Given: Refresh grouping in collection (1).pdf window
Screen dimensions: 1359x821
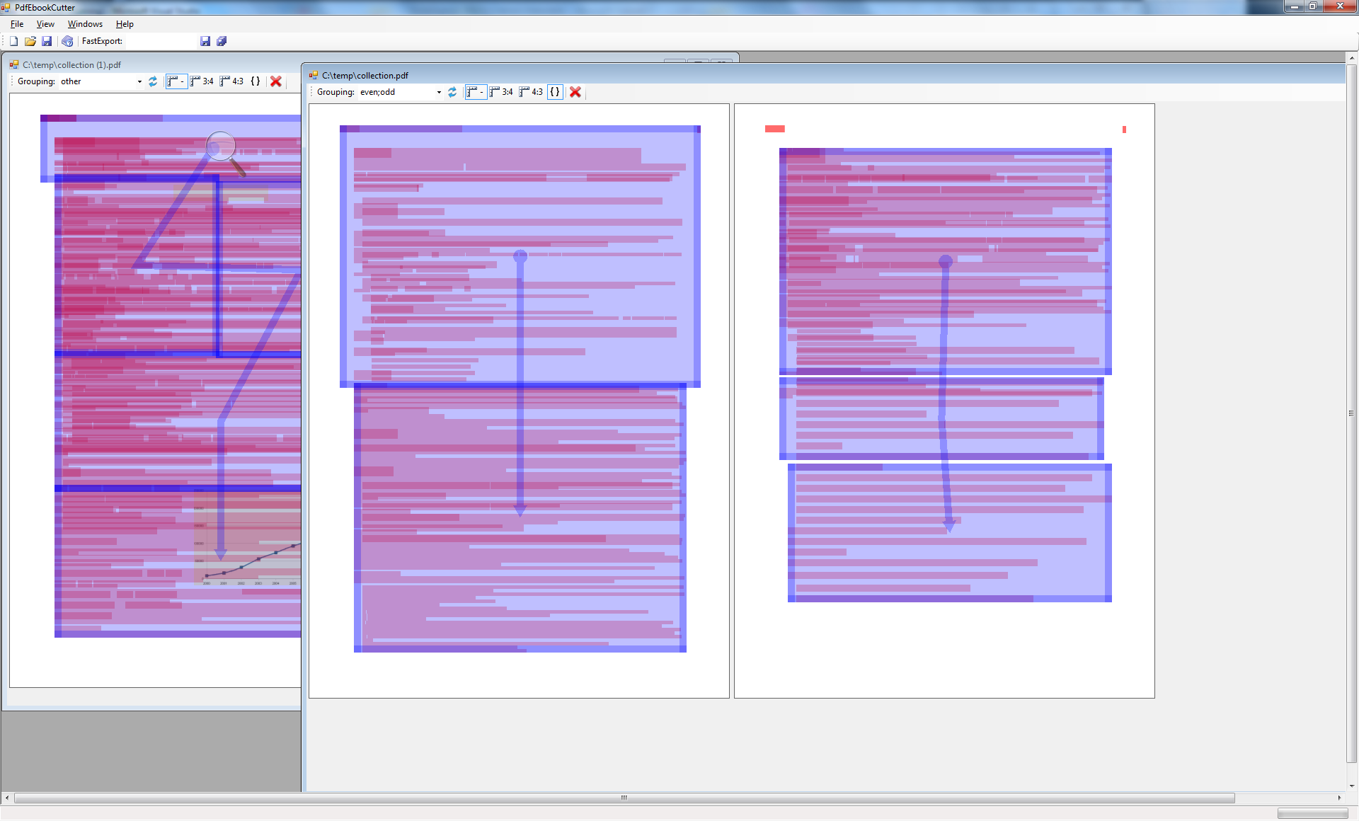Looking at the screenshot, I should (x=153, y=81).
